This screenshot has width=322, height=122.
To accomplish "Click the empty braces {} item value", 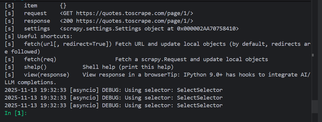I will pyautogui.click(x=63, y=6).
